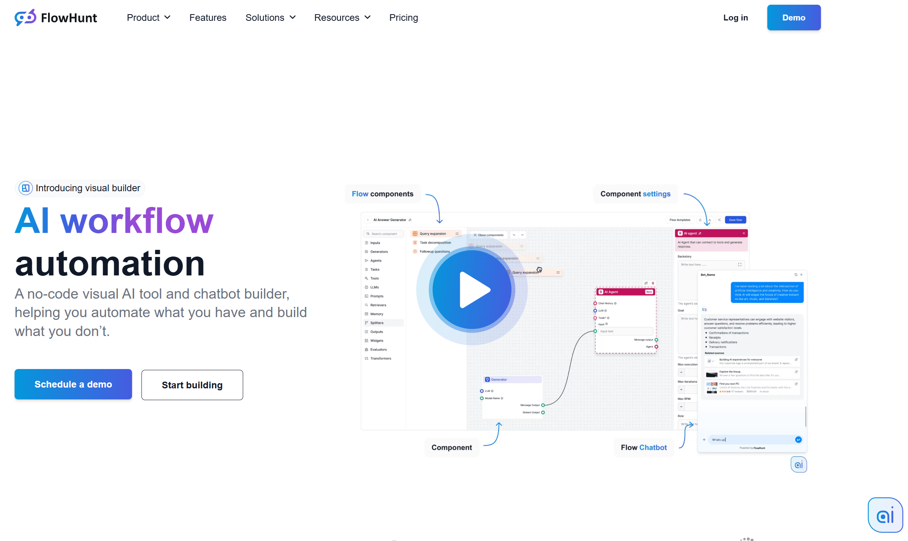Select the Transformers component icon
This screenshot has height=541, width=908.
366,359
